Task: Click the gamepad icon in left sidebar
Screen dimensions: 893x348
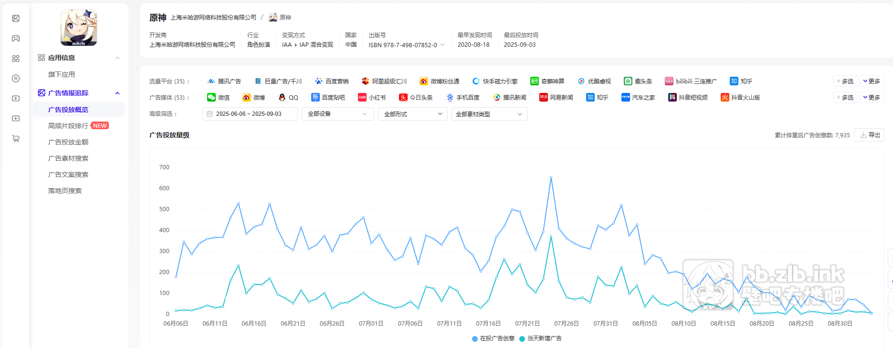Action: point(16,38)
